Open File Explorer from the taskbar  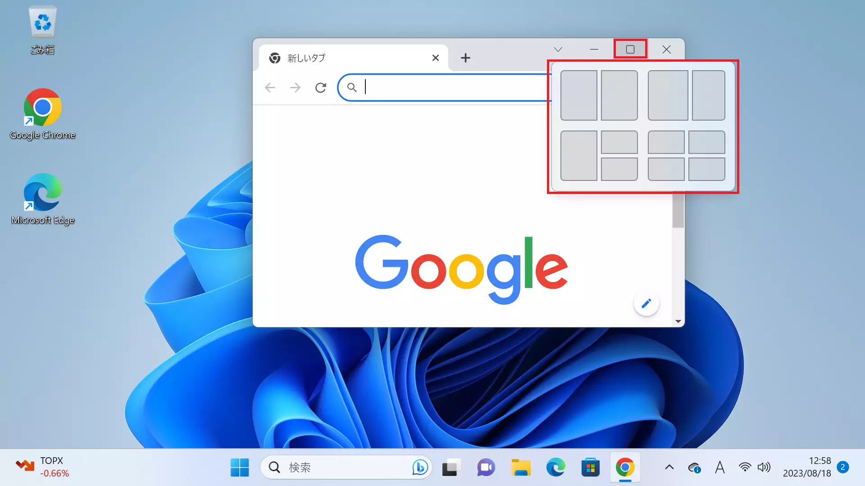click(x=520, y=468)
